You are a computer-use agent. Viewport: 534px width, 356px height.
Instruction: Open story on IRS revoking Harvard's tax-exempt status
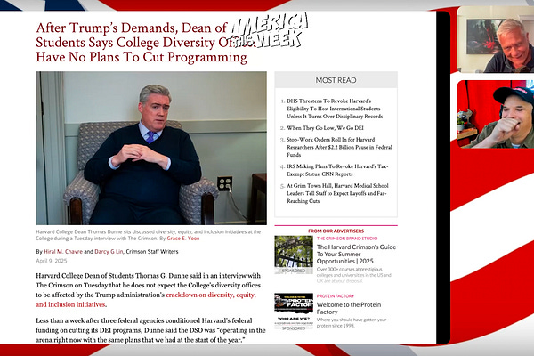[337, 170]
